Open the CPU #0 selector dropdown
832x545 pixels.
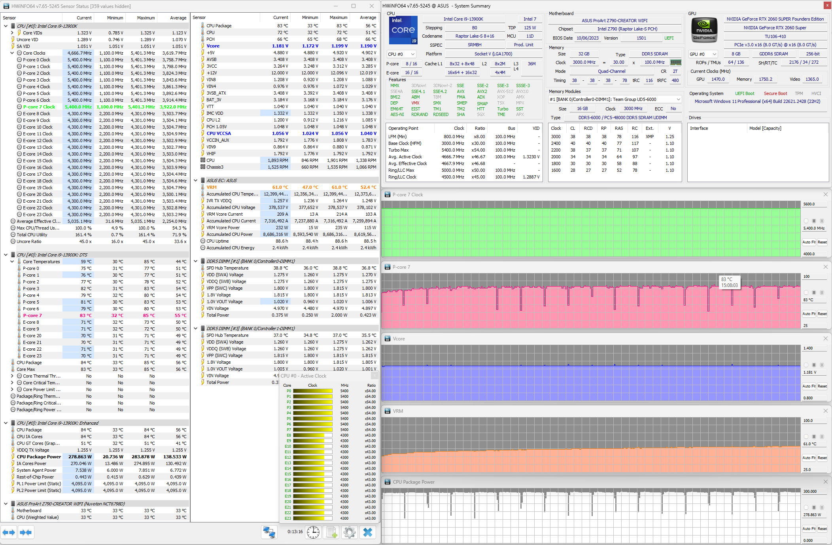pos(401,54)
